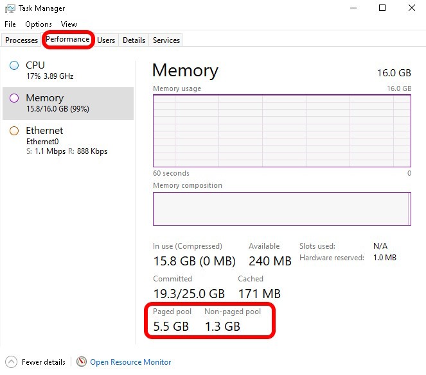The height and width of the screenshot is (375, 426).
Task: Click the Open Resource Monitor link
Action: click(x=130, y=362)
